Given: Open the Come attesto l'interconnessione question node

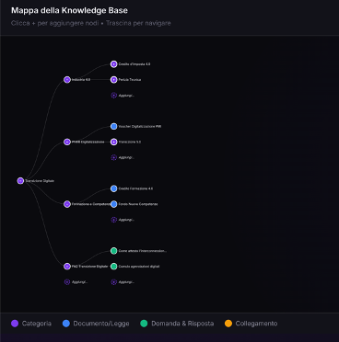Looking at the screenshot, I should click(114, 251).
